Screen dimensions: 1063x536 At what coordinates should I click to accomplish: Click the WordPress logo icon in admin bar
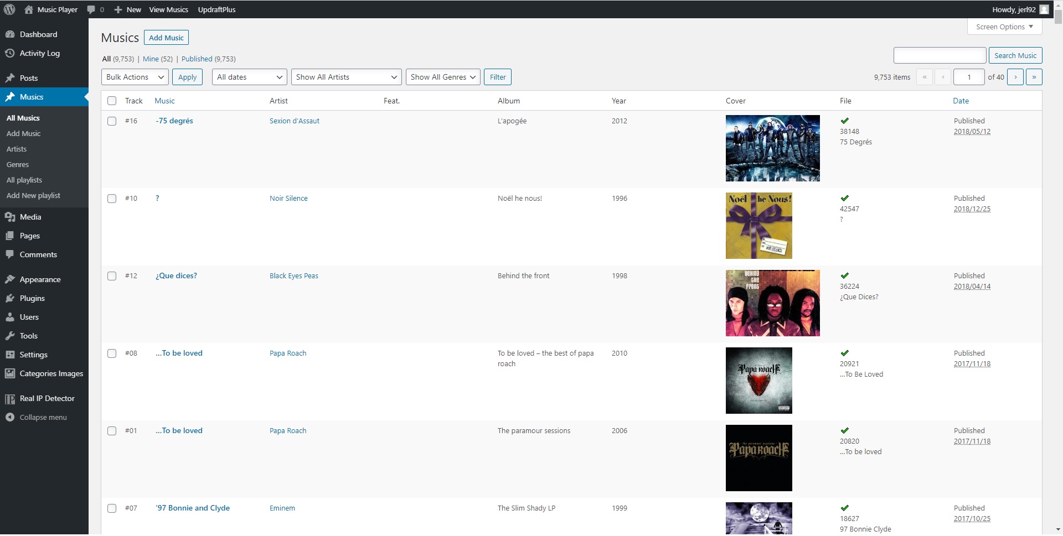[x=9, y=9]
